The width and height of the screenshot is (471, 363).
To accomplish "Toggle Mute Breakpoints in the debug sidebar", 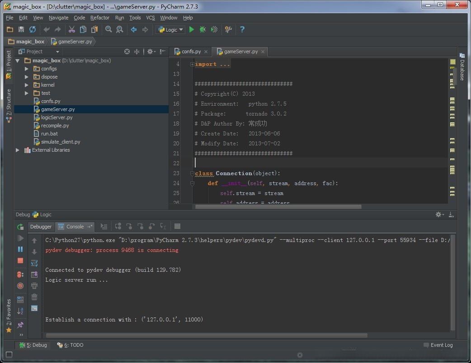I will coord(20,286).
